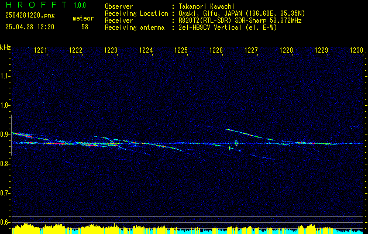Click the 0.6 kHz axis label
The height and width of the screenshot is (234, 368).
pos(5,222)
